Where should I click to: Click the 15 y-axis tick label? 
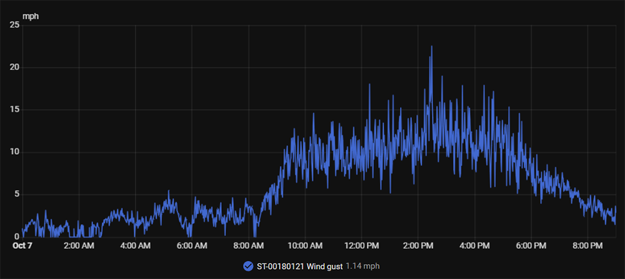point(14,110)
